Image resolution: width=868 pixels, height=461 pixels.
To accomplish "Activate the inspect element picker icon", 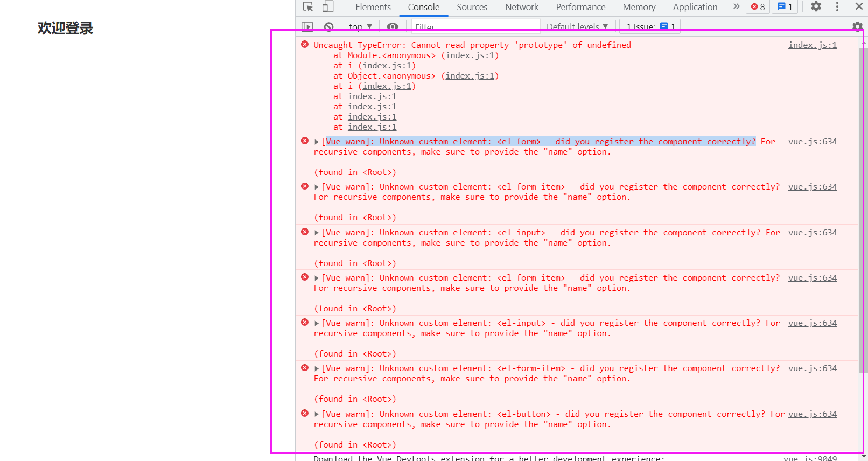I will click(x=308, y=7).
